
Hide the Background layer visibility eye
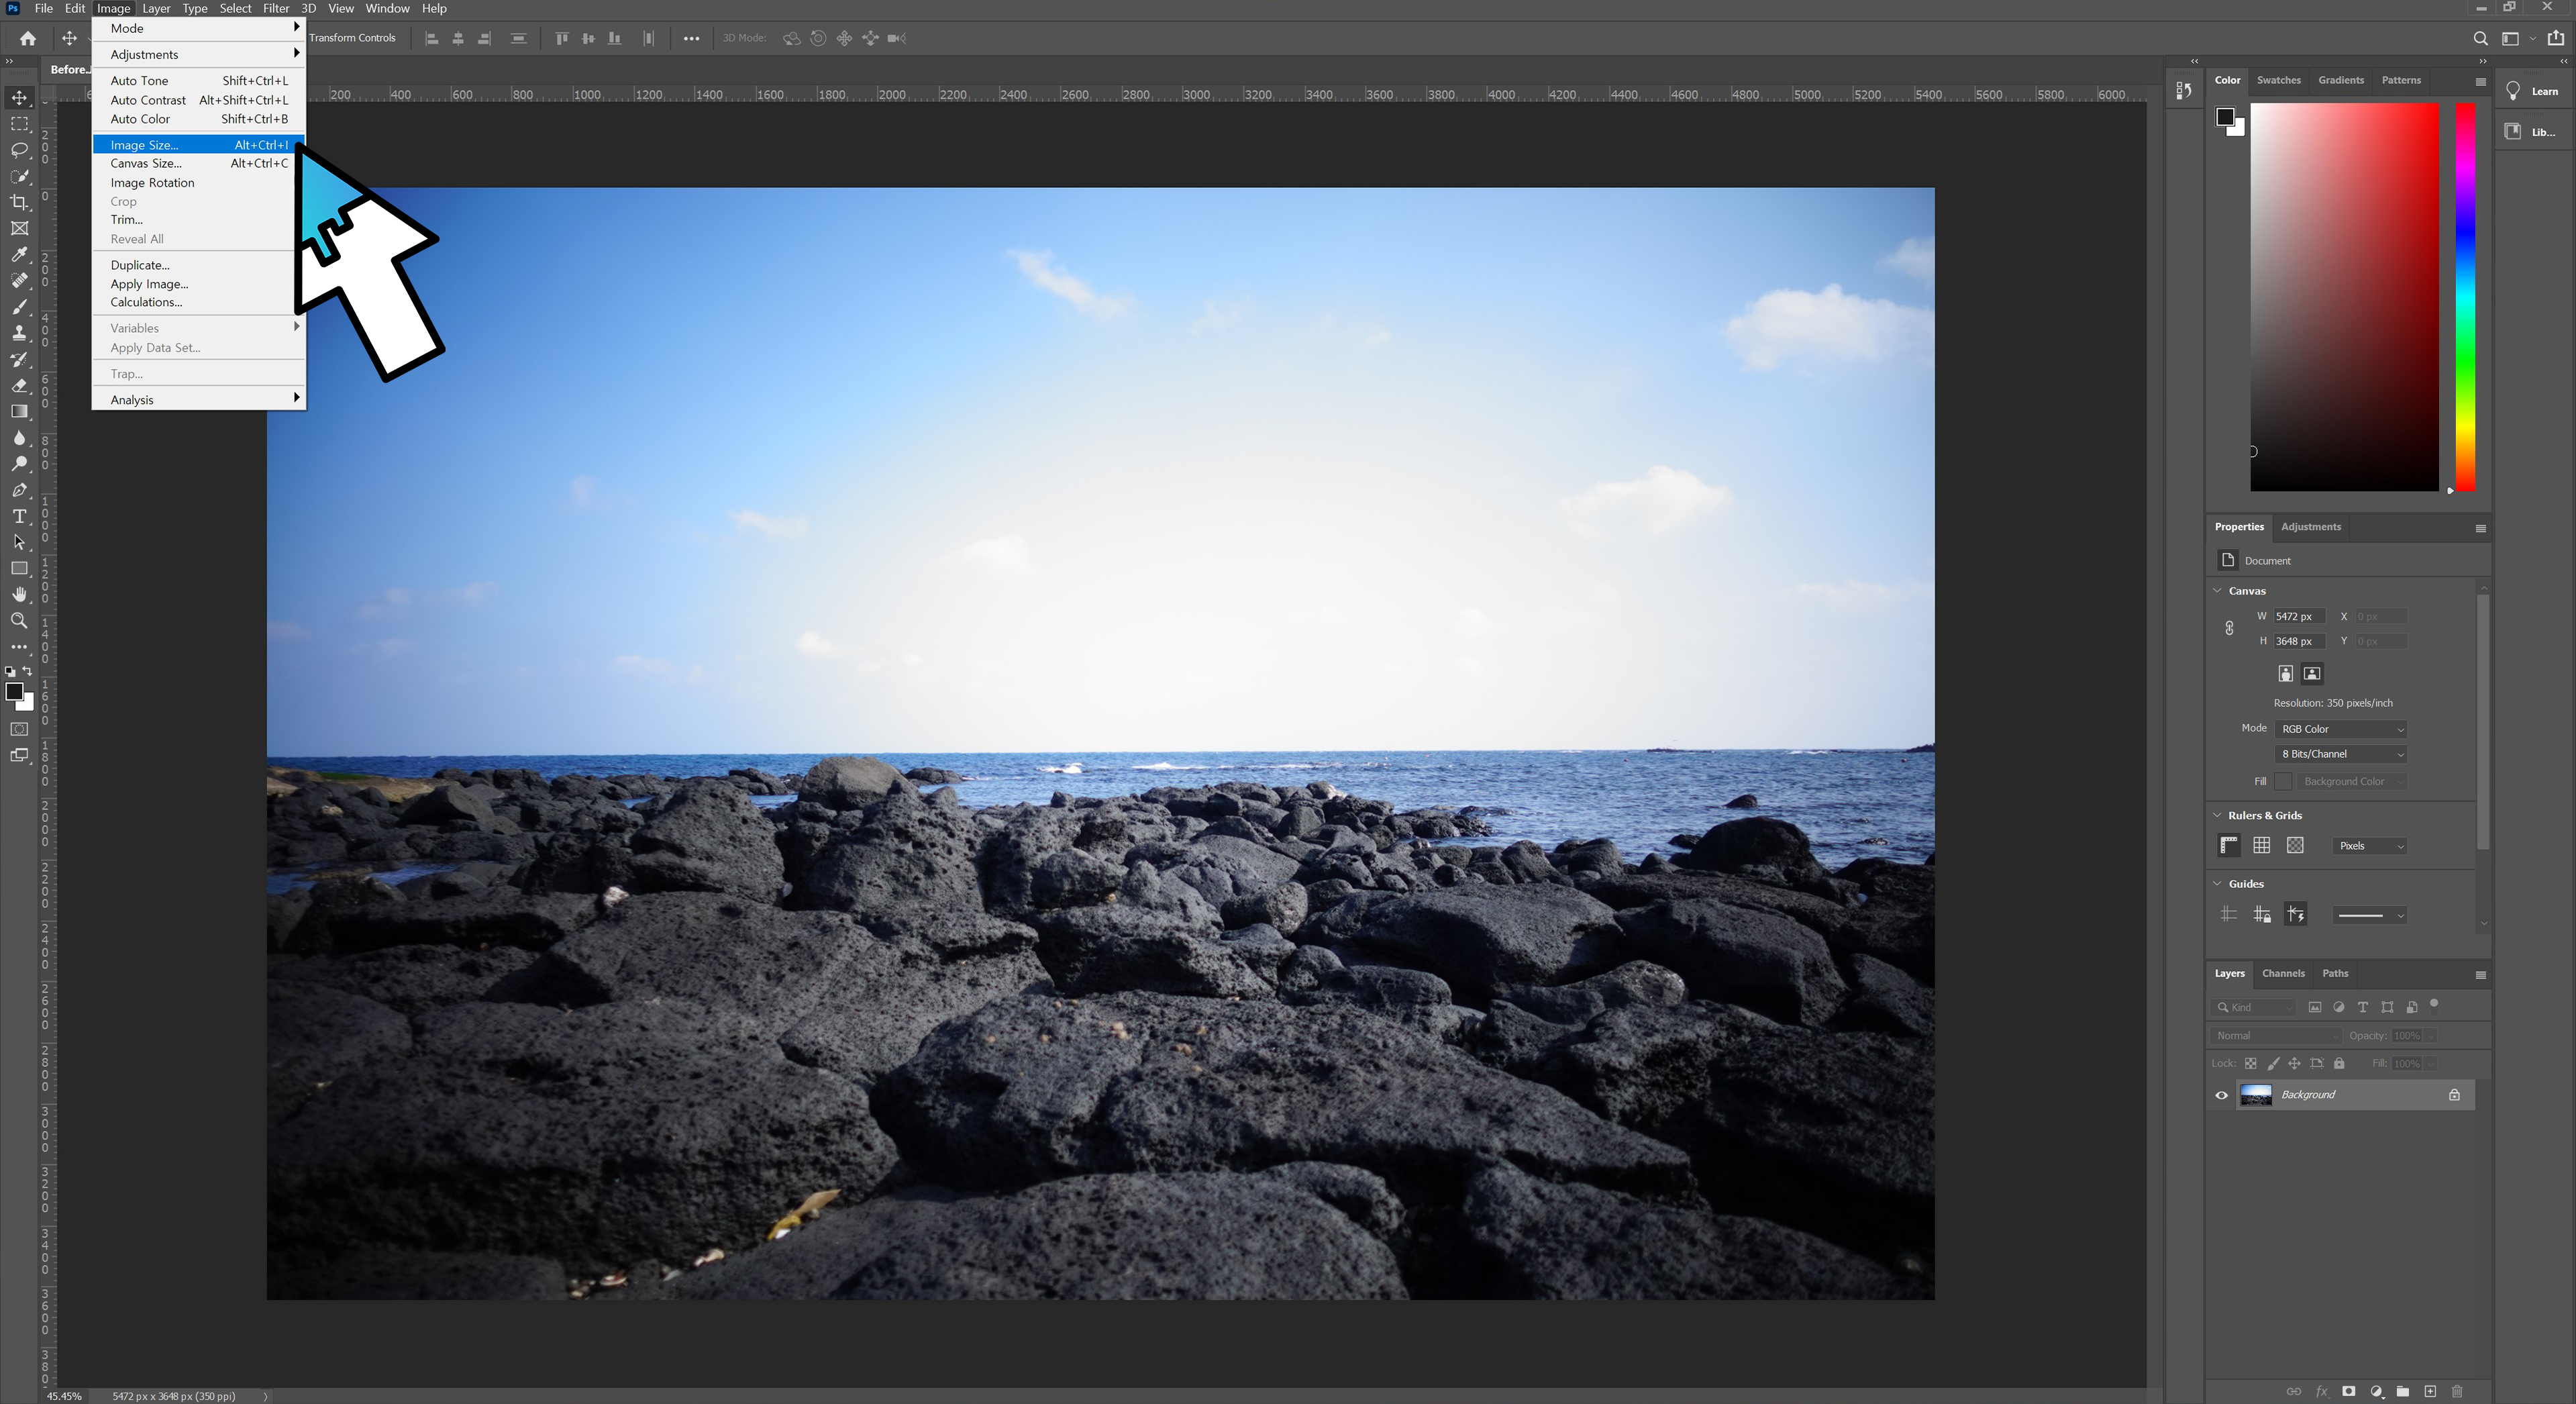point(2221,1095)
